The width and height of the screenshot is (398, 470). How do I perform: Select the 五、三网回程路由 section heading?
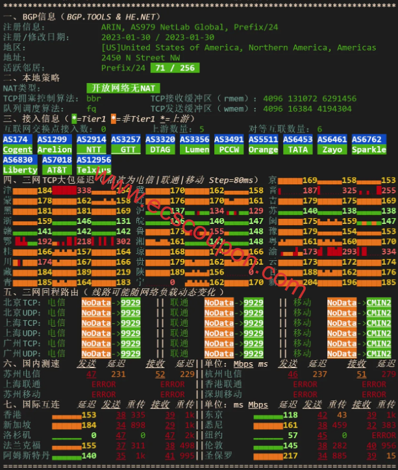(x=41, y=292)
